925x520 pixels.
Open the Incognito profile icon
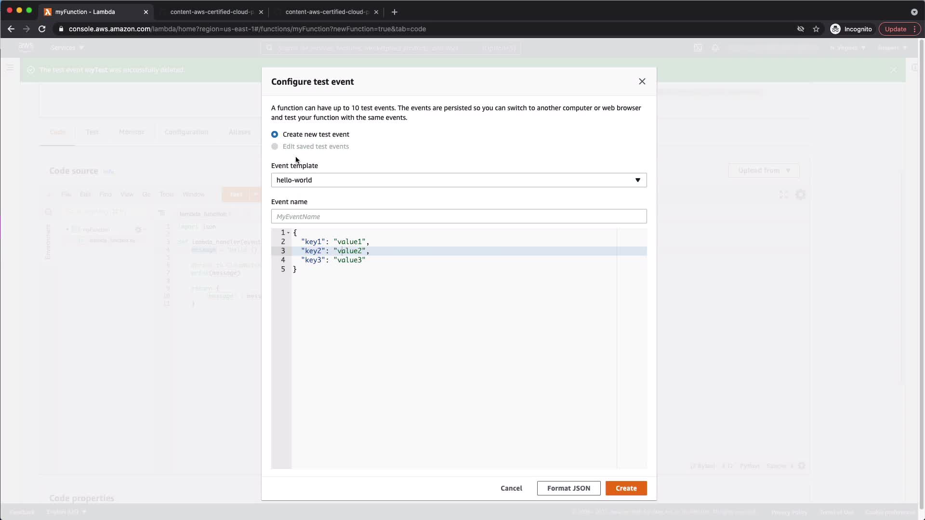click(x=835, y=29)
